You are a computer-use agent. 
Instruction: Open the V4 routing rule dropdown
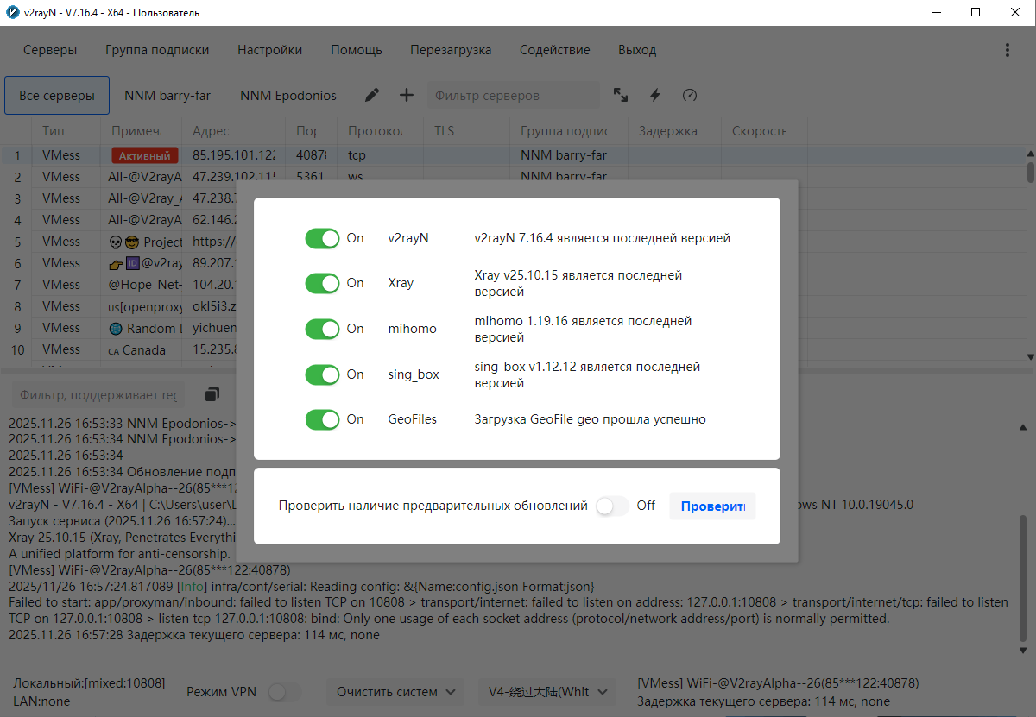(547, 692)
